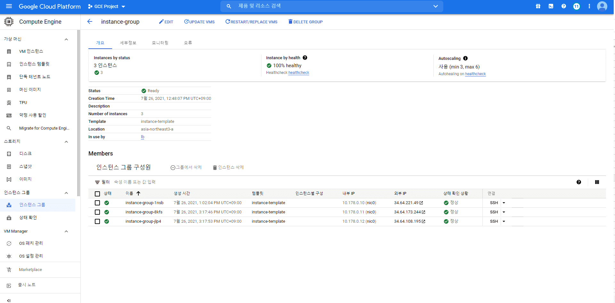
Task: Open Cloud Shell from the top bar
Action: pyautogui.click(x=551, y=6)
